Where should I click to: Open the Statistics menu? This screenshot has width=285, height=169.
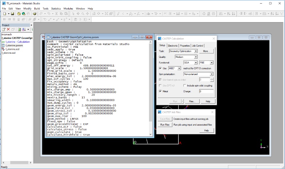click(x=56, y=9)
